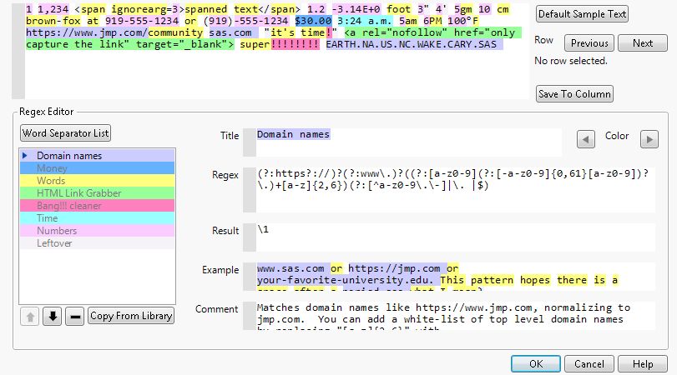This screenshot has height=375, width=677.
Task: Choose the HTML Link Grabber entry
Action: coord(78,193)
